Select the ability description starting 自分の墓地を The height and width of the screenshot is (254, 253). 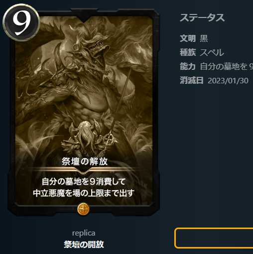point(227,66)
